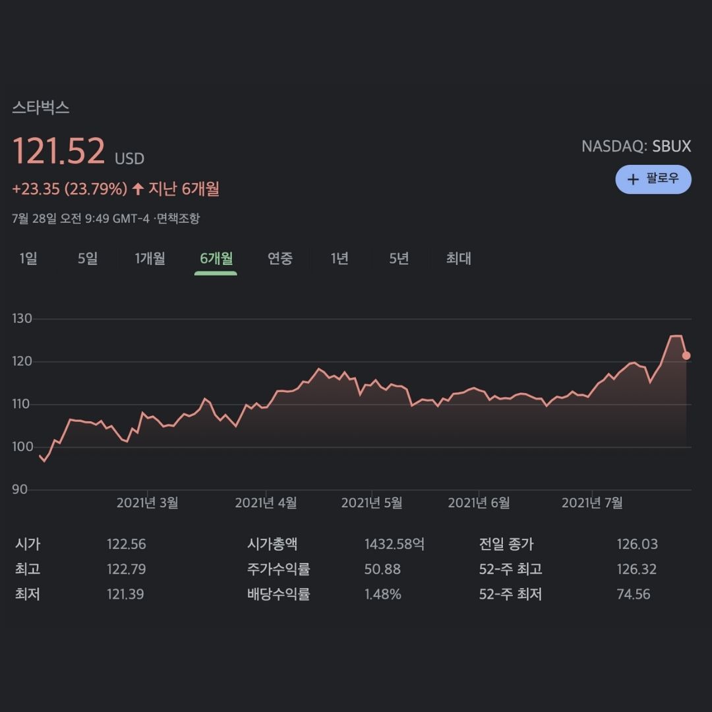Click the 최저 value 121.39
Screen dimensions: 712x712
point(125,594)
